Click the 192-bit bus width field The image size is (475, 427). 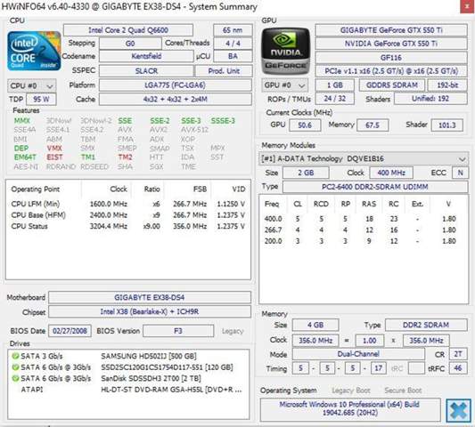click(447, 85)
